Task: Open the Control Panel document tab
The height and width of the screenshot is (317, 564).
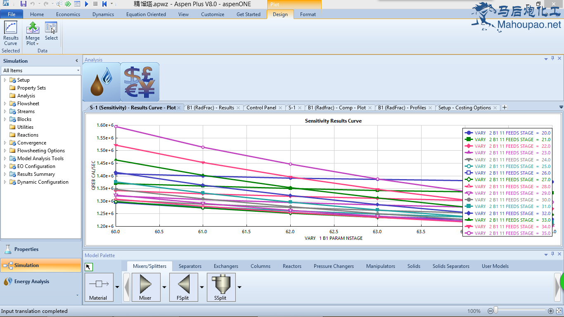Action: 261,108
